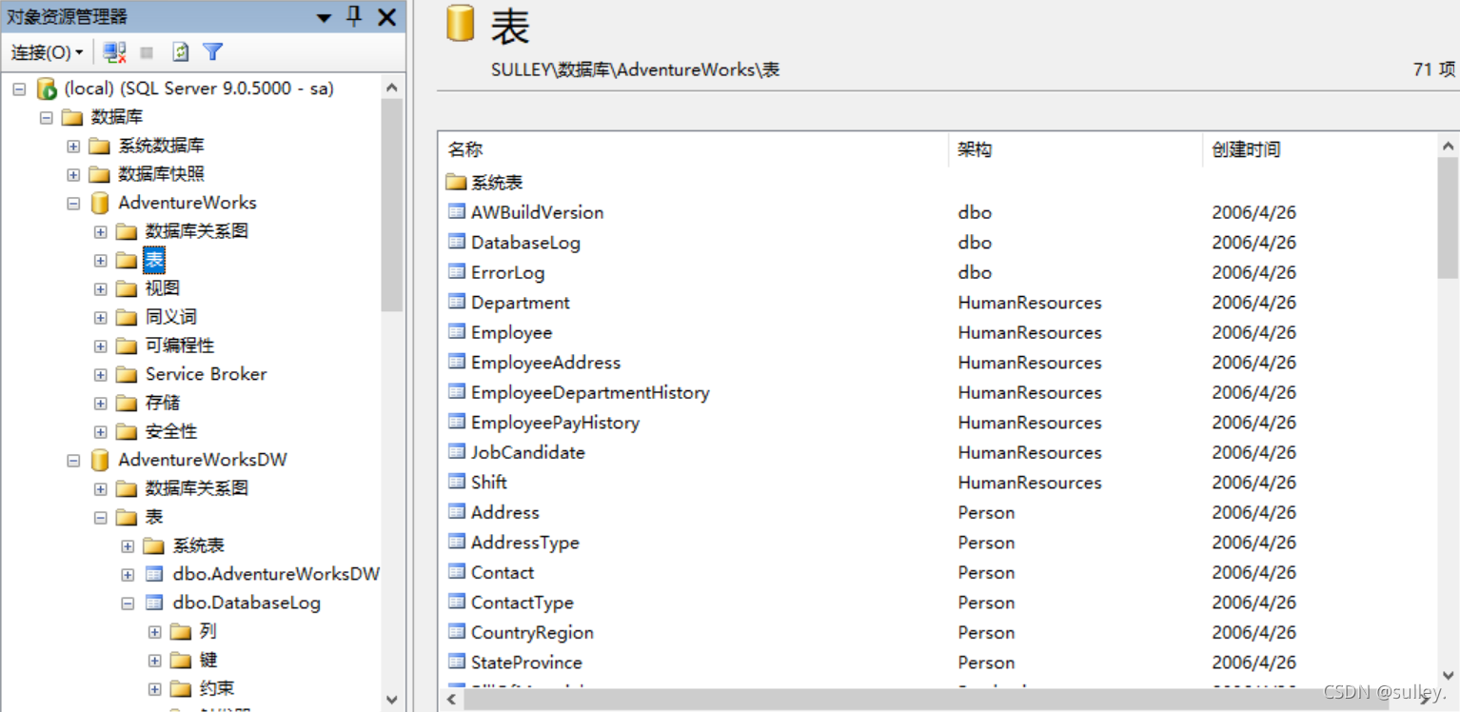Select the CountryRegion table row name
This screenshot has width=1460, height=712.
(532, 632)
